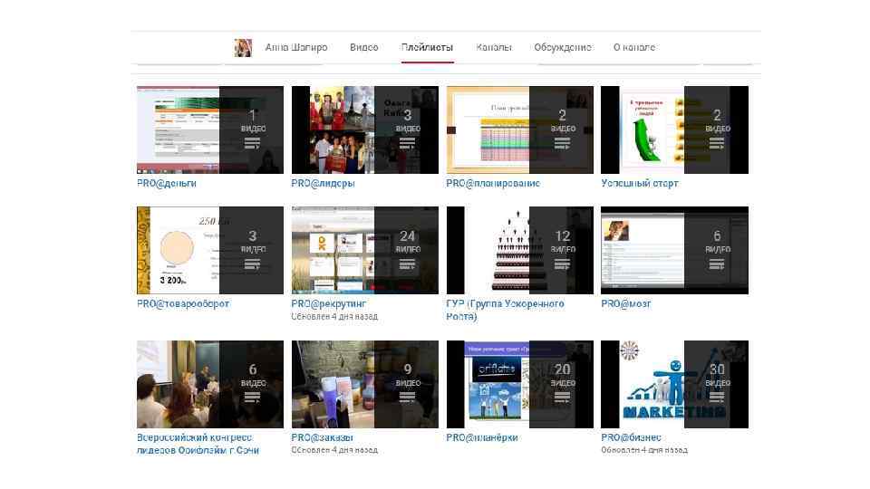Viewport: 870px width, 489px height.
Task: Click playlist icon on ГУР thumbnail
Action: 562,264
